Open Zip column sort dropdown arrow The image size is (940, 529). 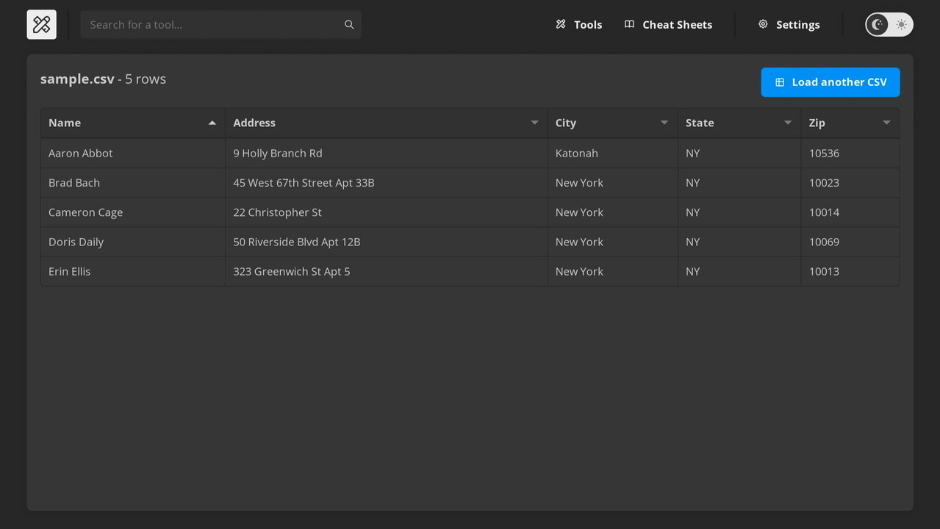[886, 123]
